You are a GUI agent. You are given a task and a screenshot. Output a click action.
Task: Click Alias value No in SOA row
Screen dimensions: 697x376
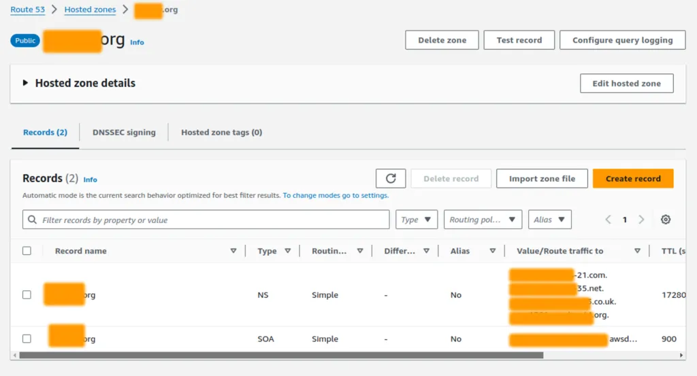pos(455,339)
